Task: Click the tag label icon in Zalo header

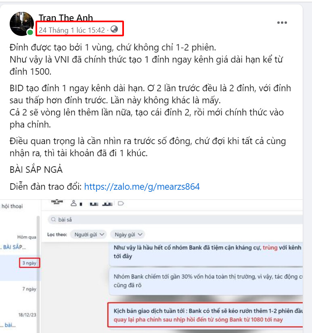Action: click(x=121, y=203)
